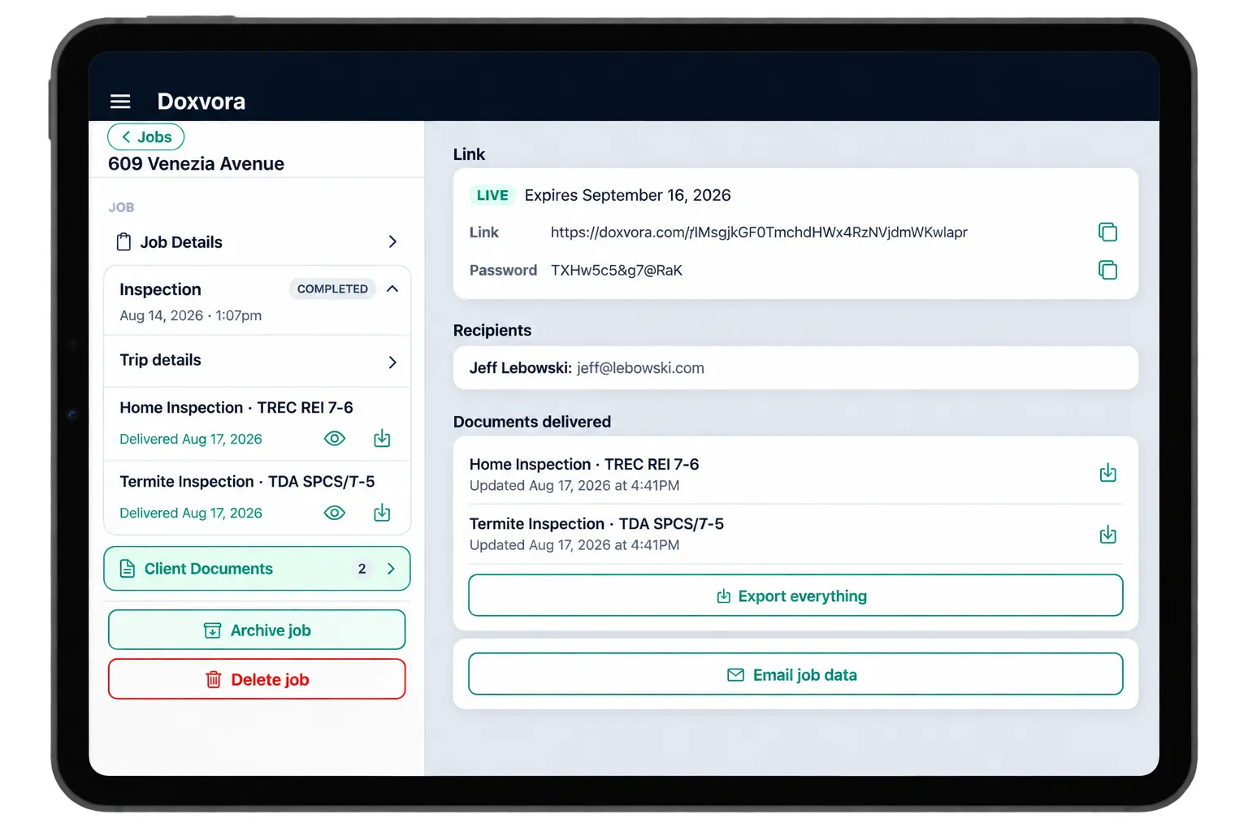Copy the link password
Screen dimensions: 1248x832
[1107, 270]
